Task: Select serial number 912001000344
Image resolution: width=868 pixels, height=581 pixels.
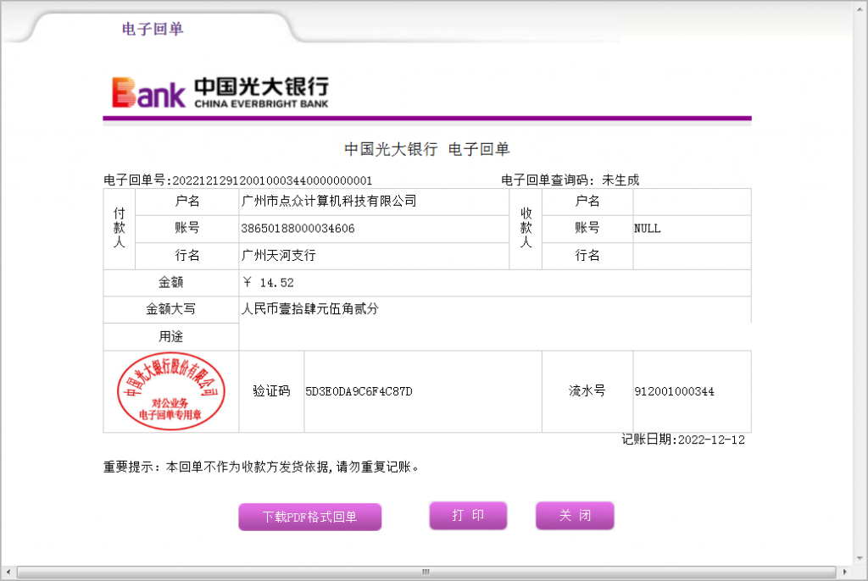Action: pos(674,391)
